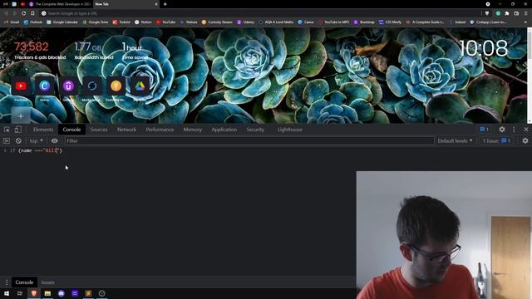Click the bookmark icon beside the address bar
The image size is (532, 299).
coord(32,13)
